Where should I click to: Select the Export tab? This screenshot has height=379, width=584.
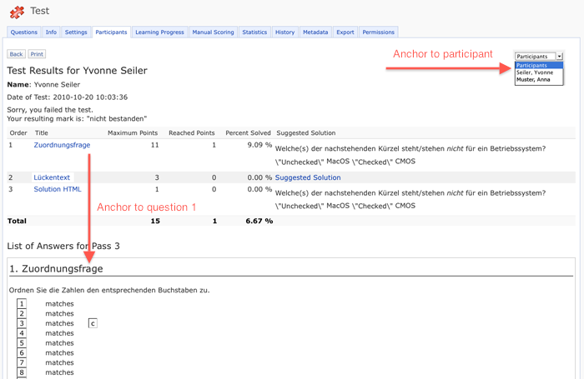pos(345,32)
